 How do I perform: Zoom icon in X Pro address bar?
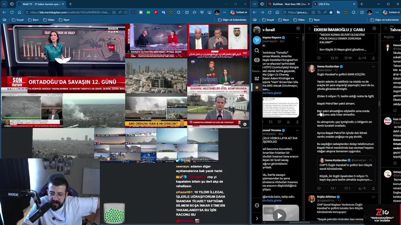coord(319,12)
